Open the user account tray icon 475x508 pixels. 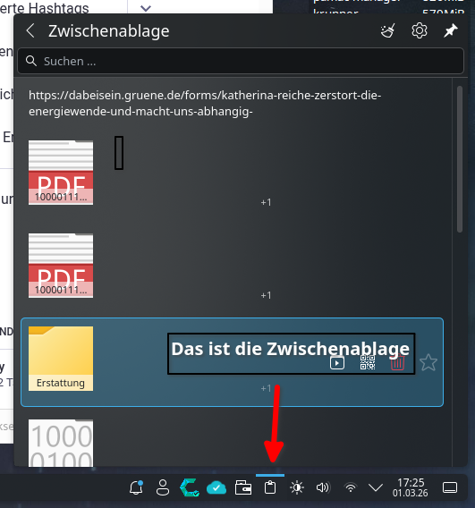(163, 487)
